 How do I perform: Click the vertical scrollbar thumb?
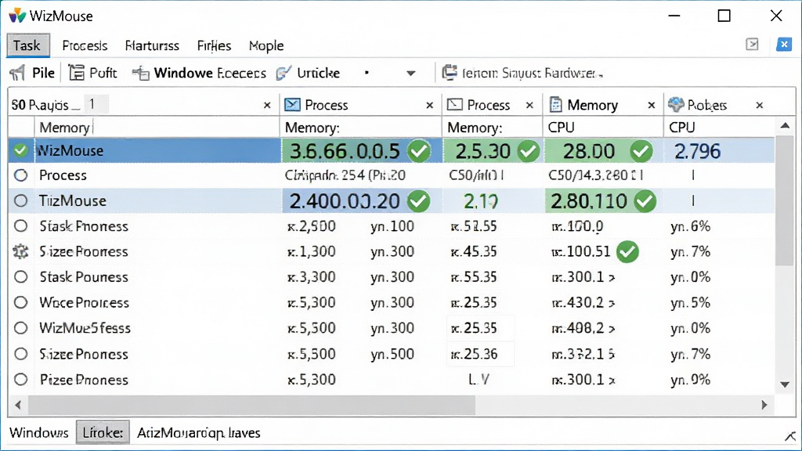click(x=785, y=200)
